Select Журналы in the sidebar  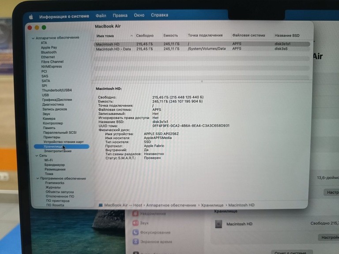(x=53, y=187)
